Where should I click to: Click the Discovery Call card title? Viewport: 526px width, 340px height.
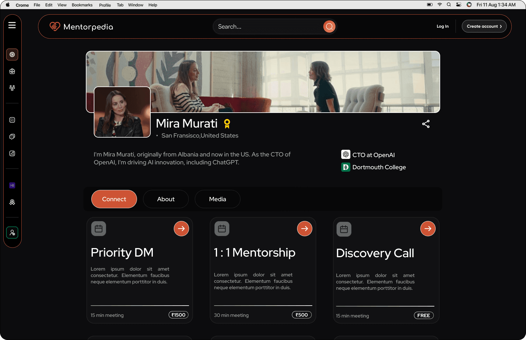(x=375, y=253)
